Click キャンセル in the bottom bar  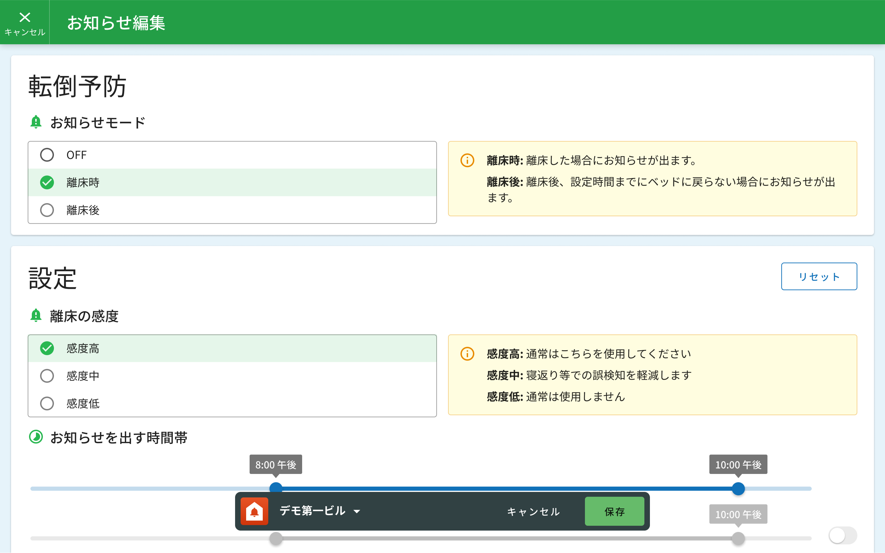pyautogui.click(x=533, y=511)
